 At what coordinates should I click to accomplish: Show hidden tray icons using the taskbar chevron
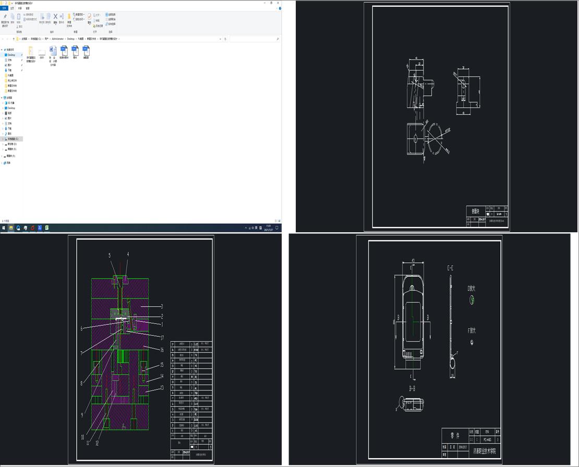pyautogui.click(x=246, y=228)
